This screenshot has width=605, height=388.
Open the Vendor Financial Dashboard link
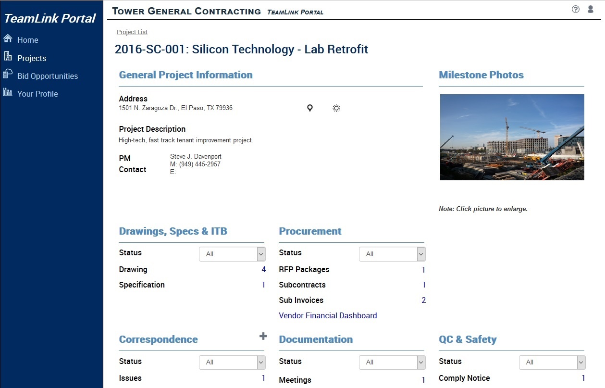328,316
